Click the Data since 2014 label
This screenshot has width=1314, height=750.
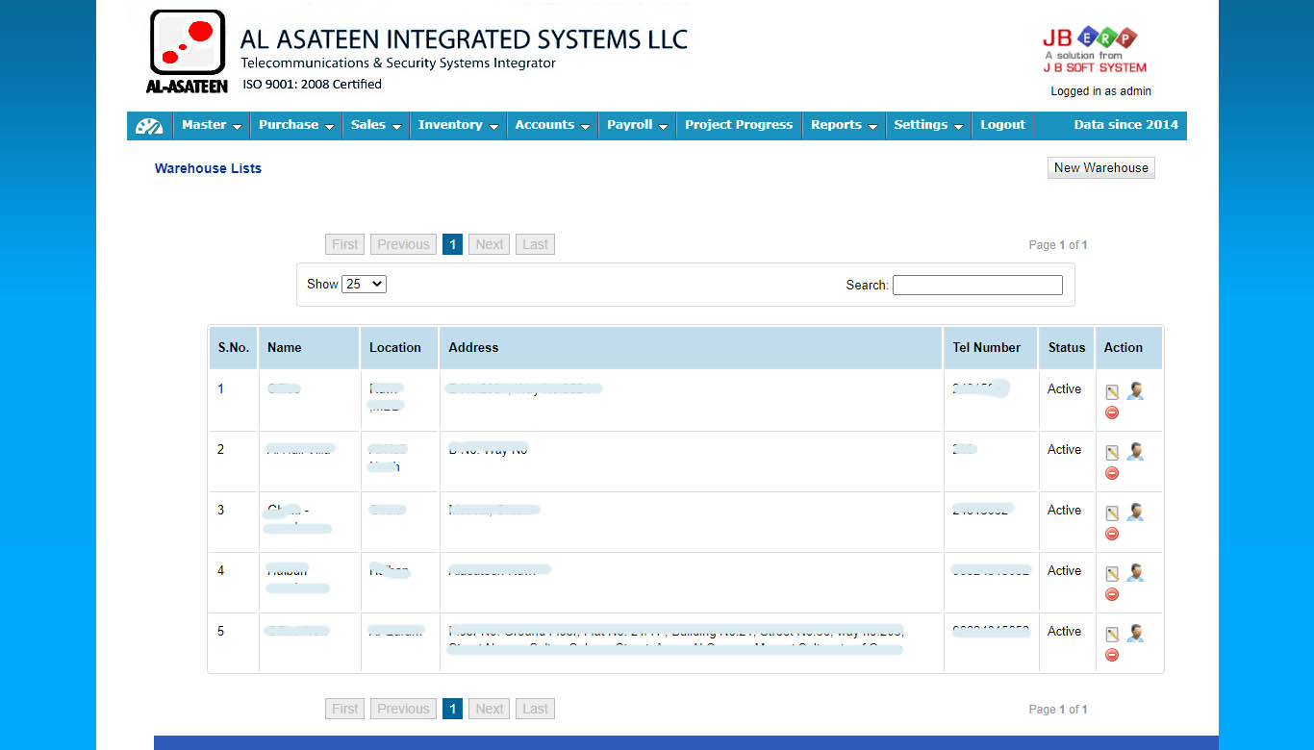point(1125,125)
